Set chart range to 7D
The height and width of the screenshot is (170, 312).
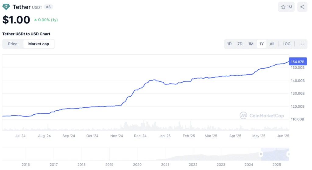click(240, 44)
